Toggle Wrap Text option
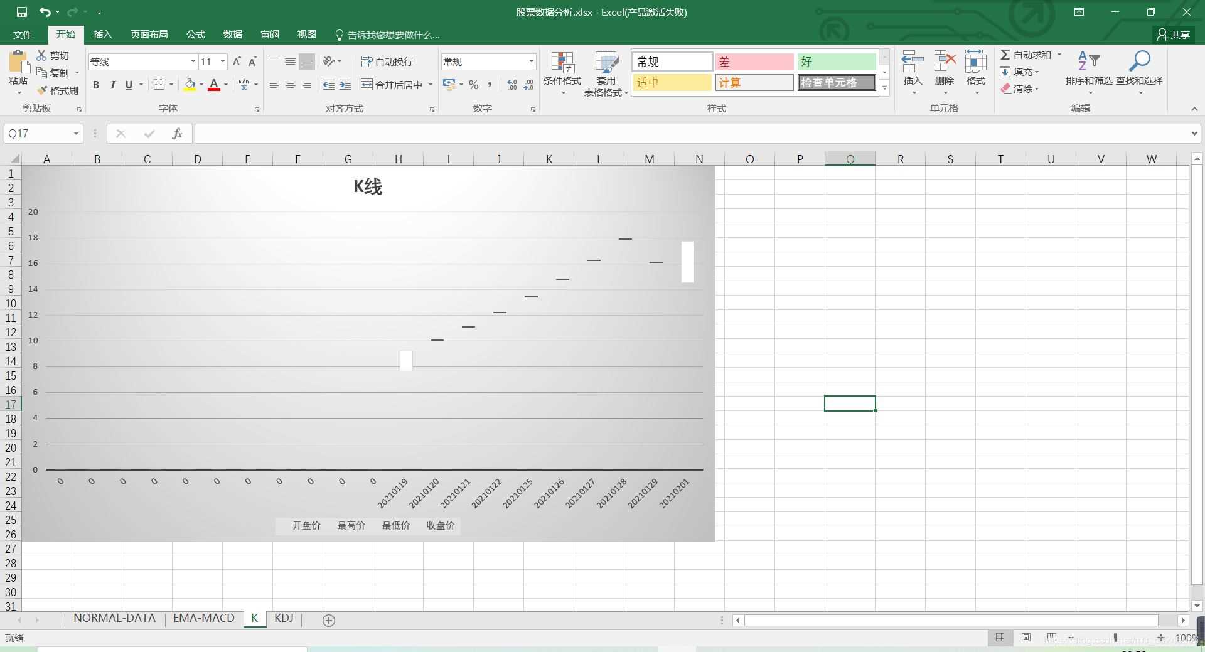 coord(387,61)
